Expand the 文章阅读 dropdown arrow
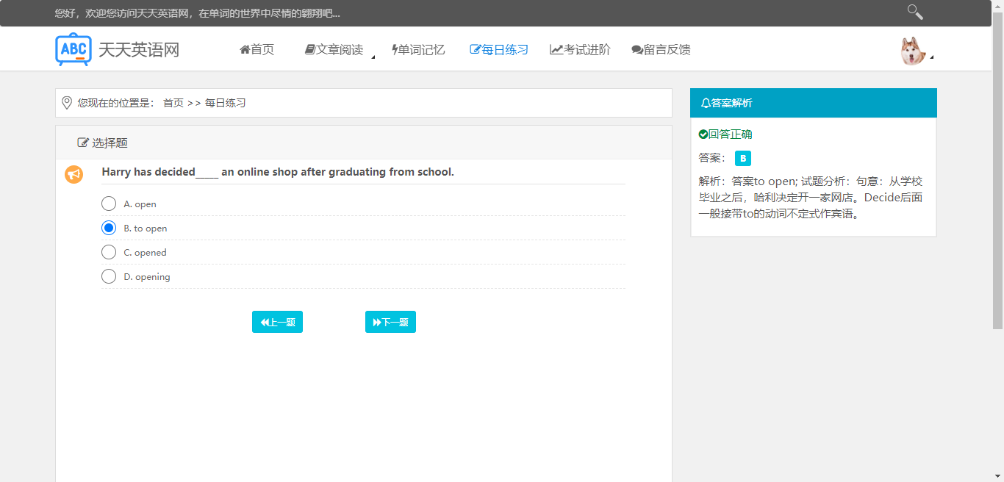Screen dimensions: 1004x482 (373, 57)
